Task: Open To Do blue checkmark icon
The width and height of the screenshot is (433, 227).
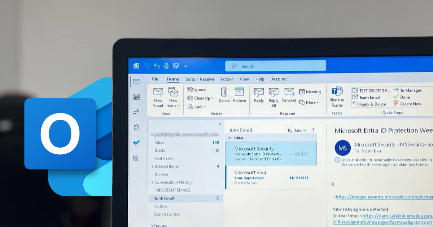Action: (x=136, y=143)
